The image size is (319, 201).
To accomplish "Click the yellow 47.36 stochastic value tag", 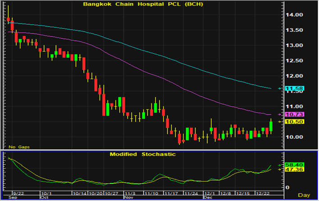I will point(293,170).
